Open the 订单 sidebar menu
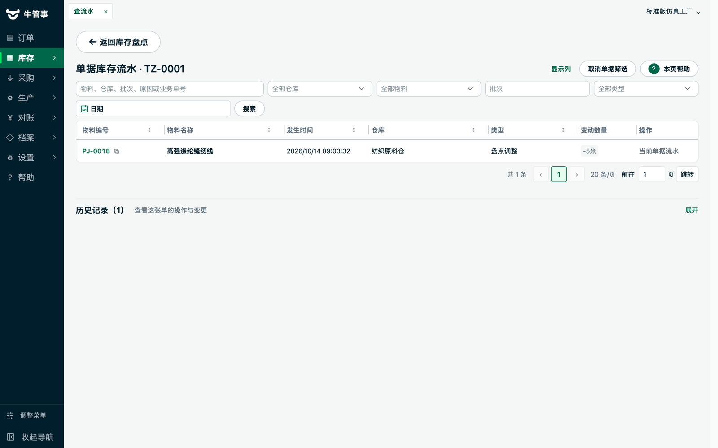 point(32,38)
